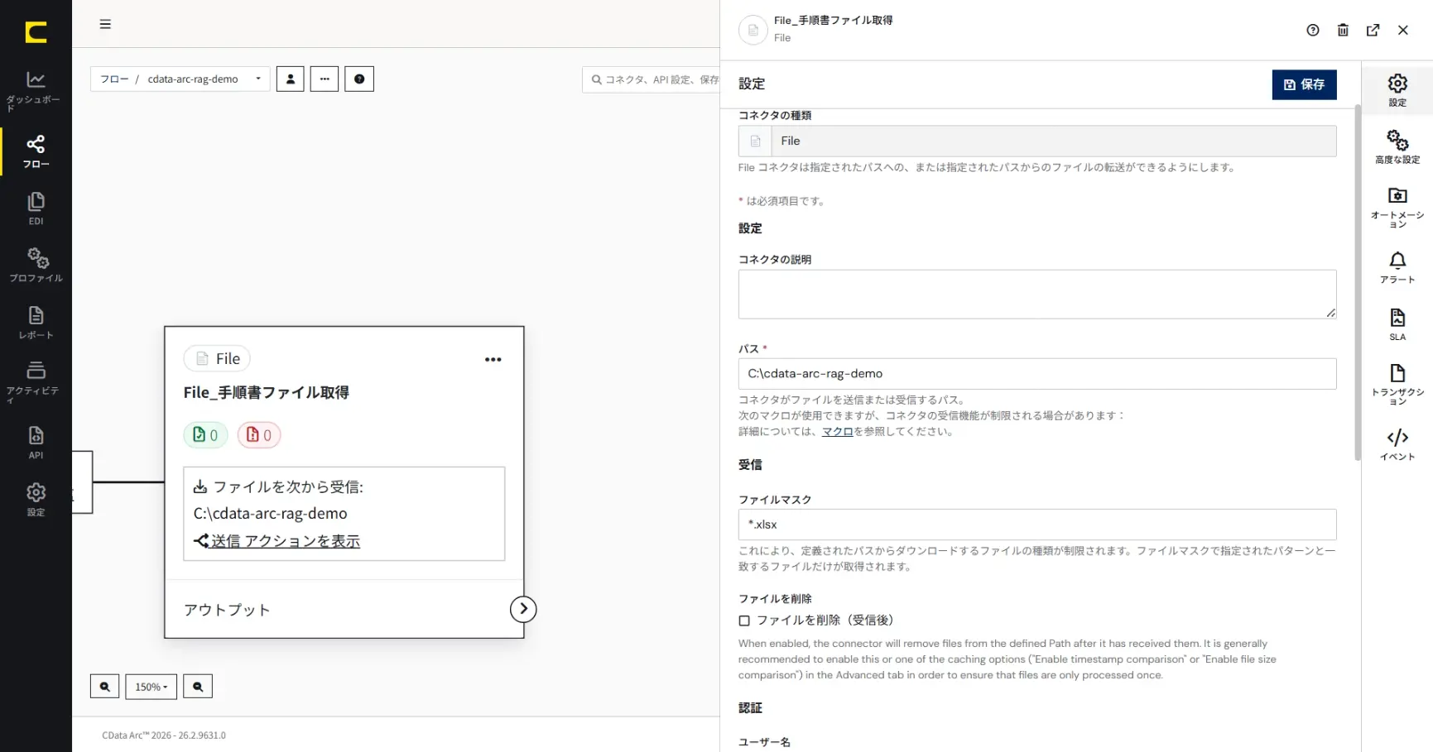The width and height of the screenshot is (1433, 752).
Task: Open the EDI sidebar item
Action: coord(36,208)
